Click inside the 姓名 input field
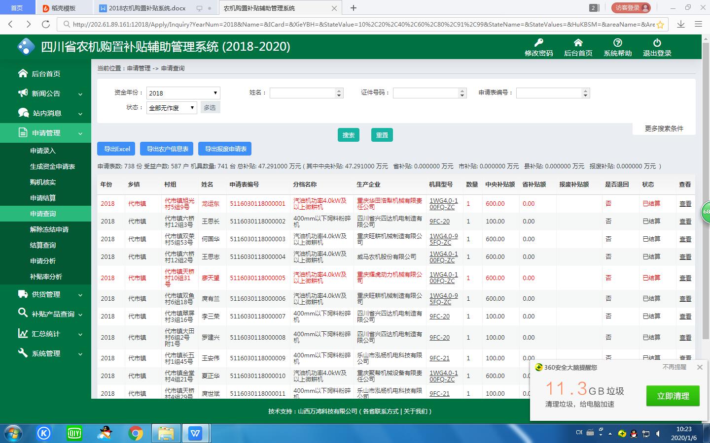The height and width of the screenshot is (443, 710). click(x=306, y=93)
